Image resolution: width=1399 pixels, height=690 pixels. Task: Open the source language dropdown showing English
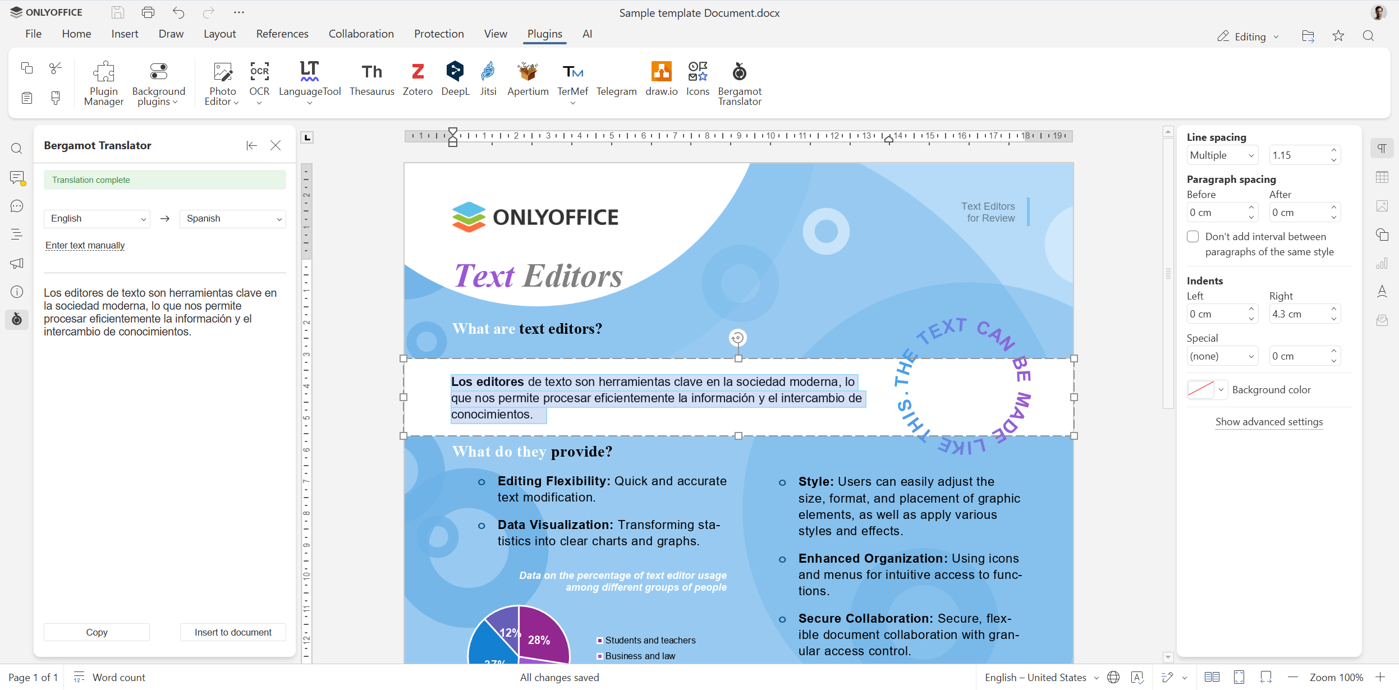point(97,218)
